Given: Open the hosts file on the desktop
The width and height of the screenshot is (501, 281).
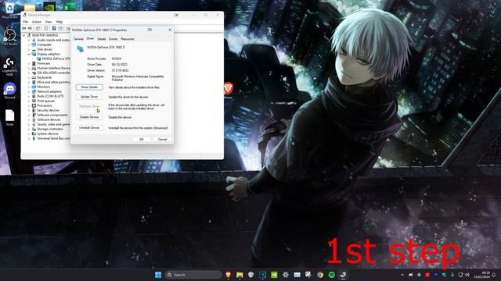Looking at the screenshot, I should [x=9, y=117].
